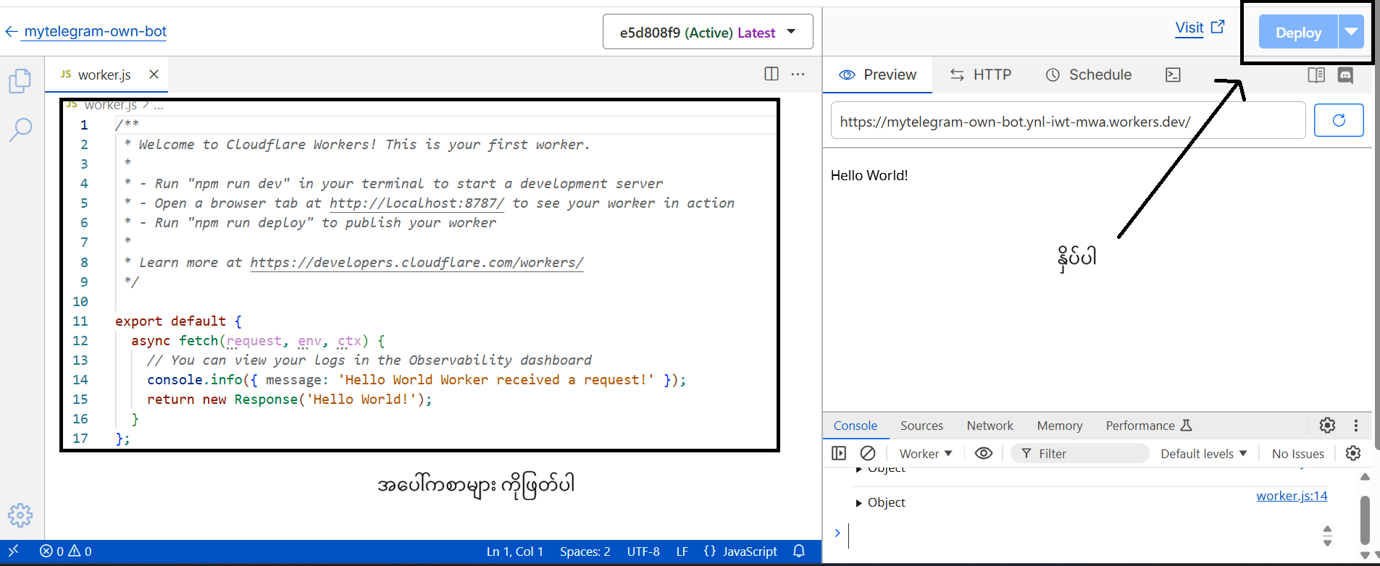Screen dimensions: 1380x566
Task: Select the Sources devtools tab
Action: pos(921,426)
